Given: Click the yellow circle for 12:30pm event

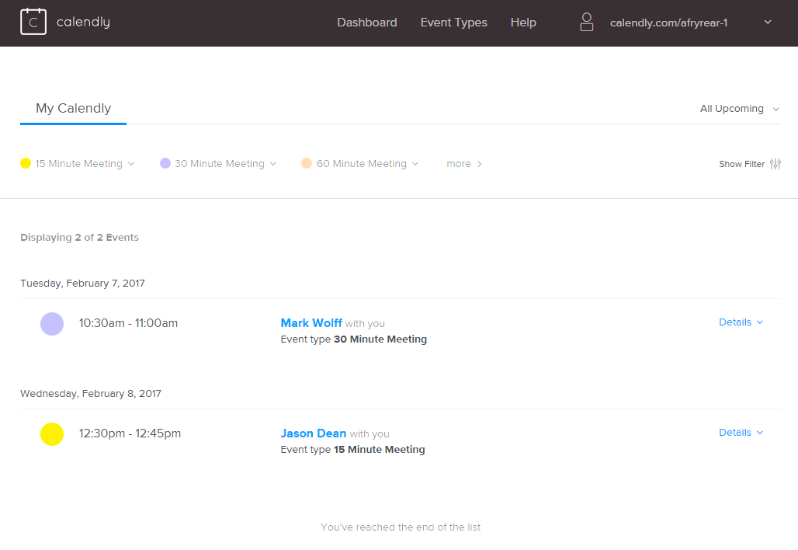Looking at the screenshot, I should (x=52, y=434).
